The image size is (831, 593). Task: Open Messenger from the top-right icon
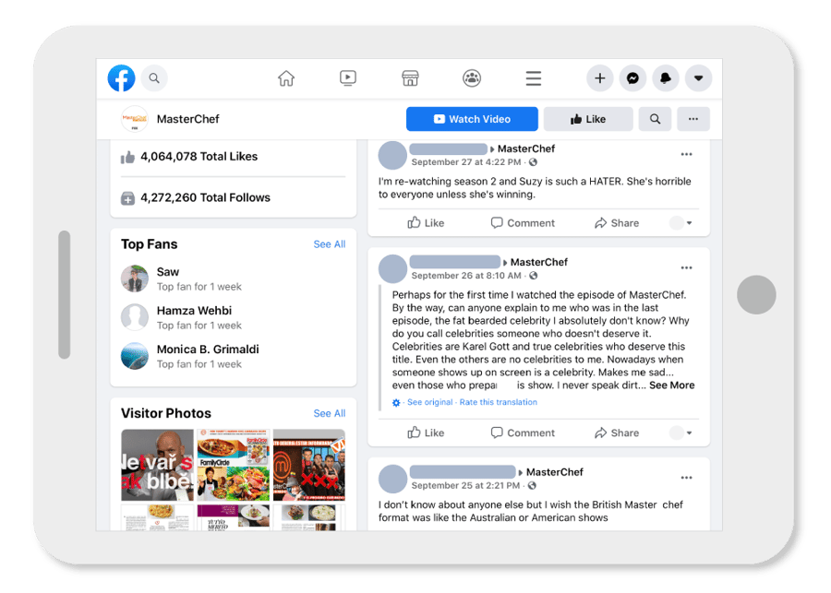632,78
